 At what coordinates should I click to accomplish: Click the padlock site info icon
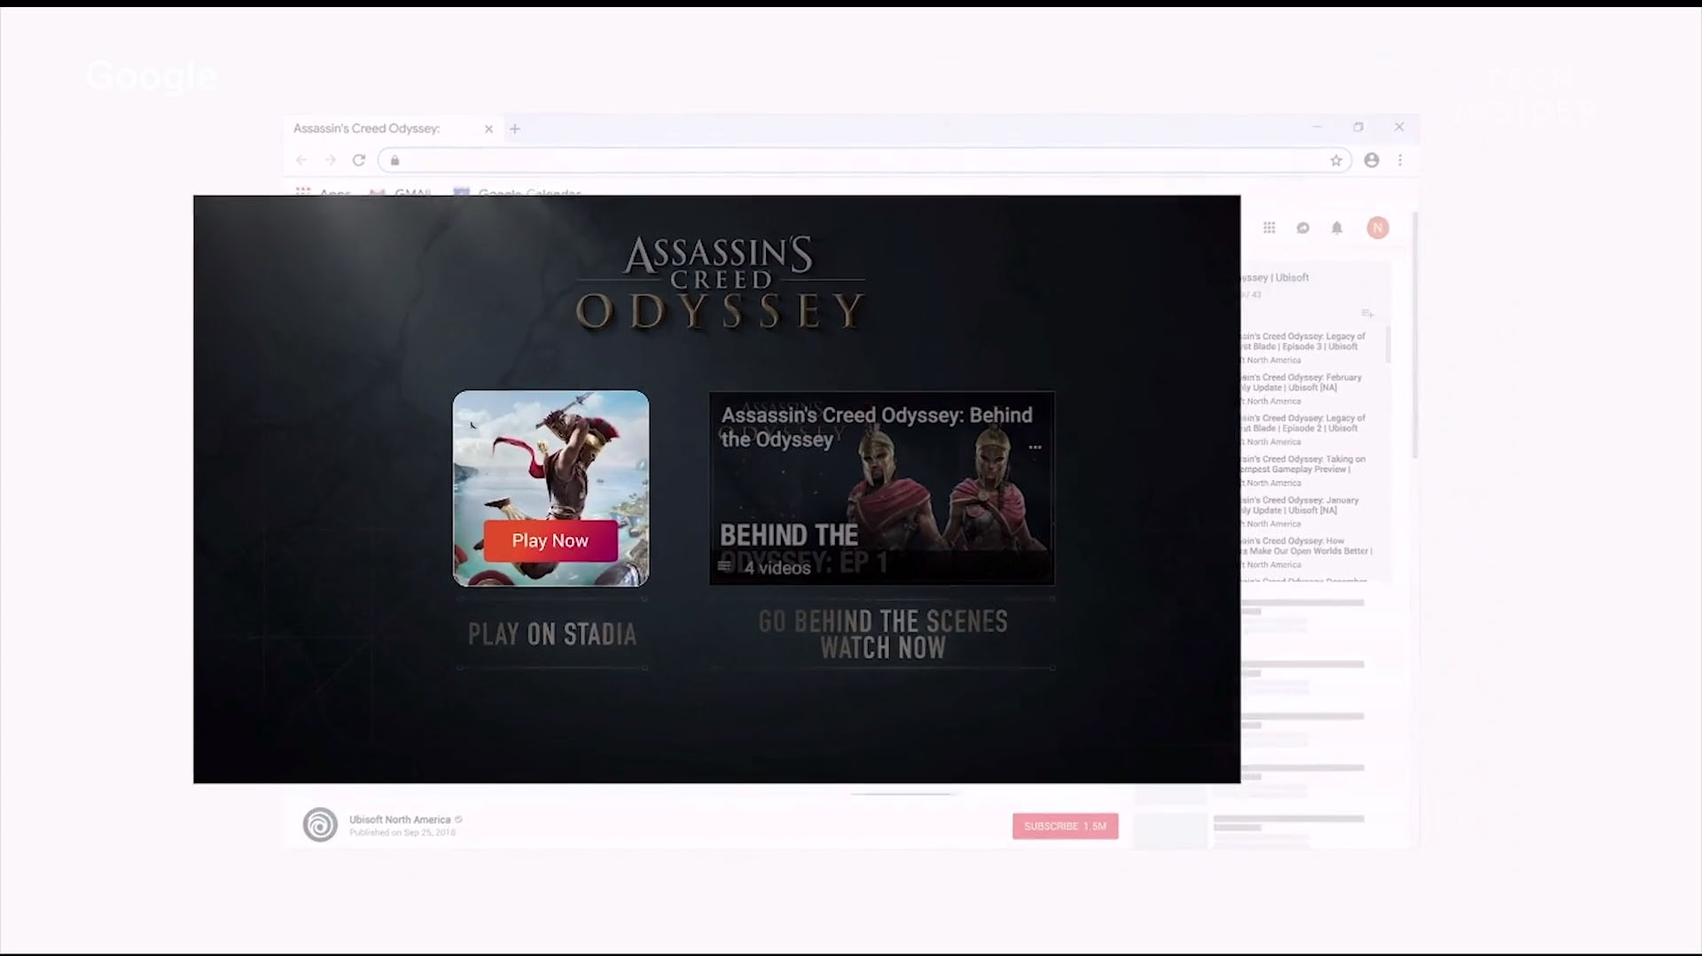pyautogui.click(x=395, y=160)
